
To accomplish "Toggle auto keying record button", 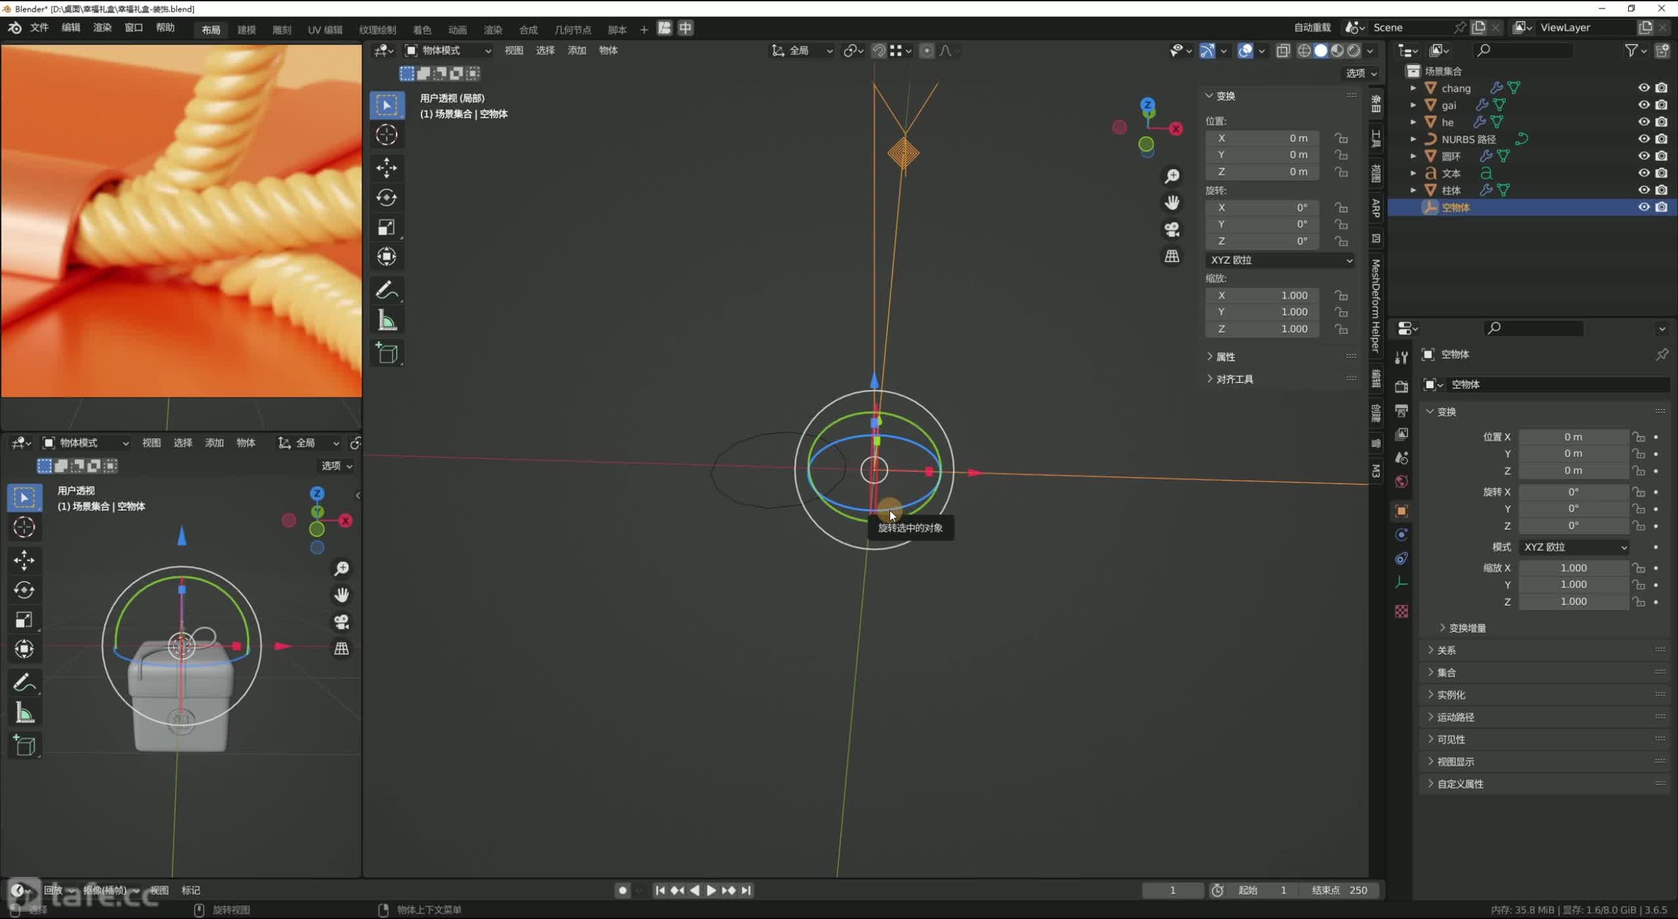I will (623, 890).
